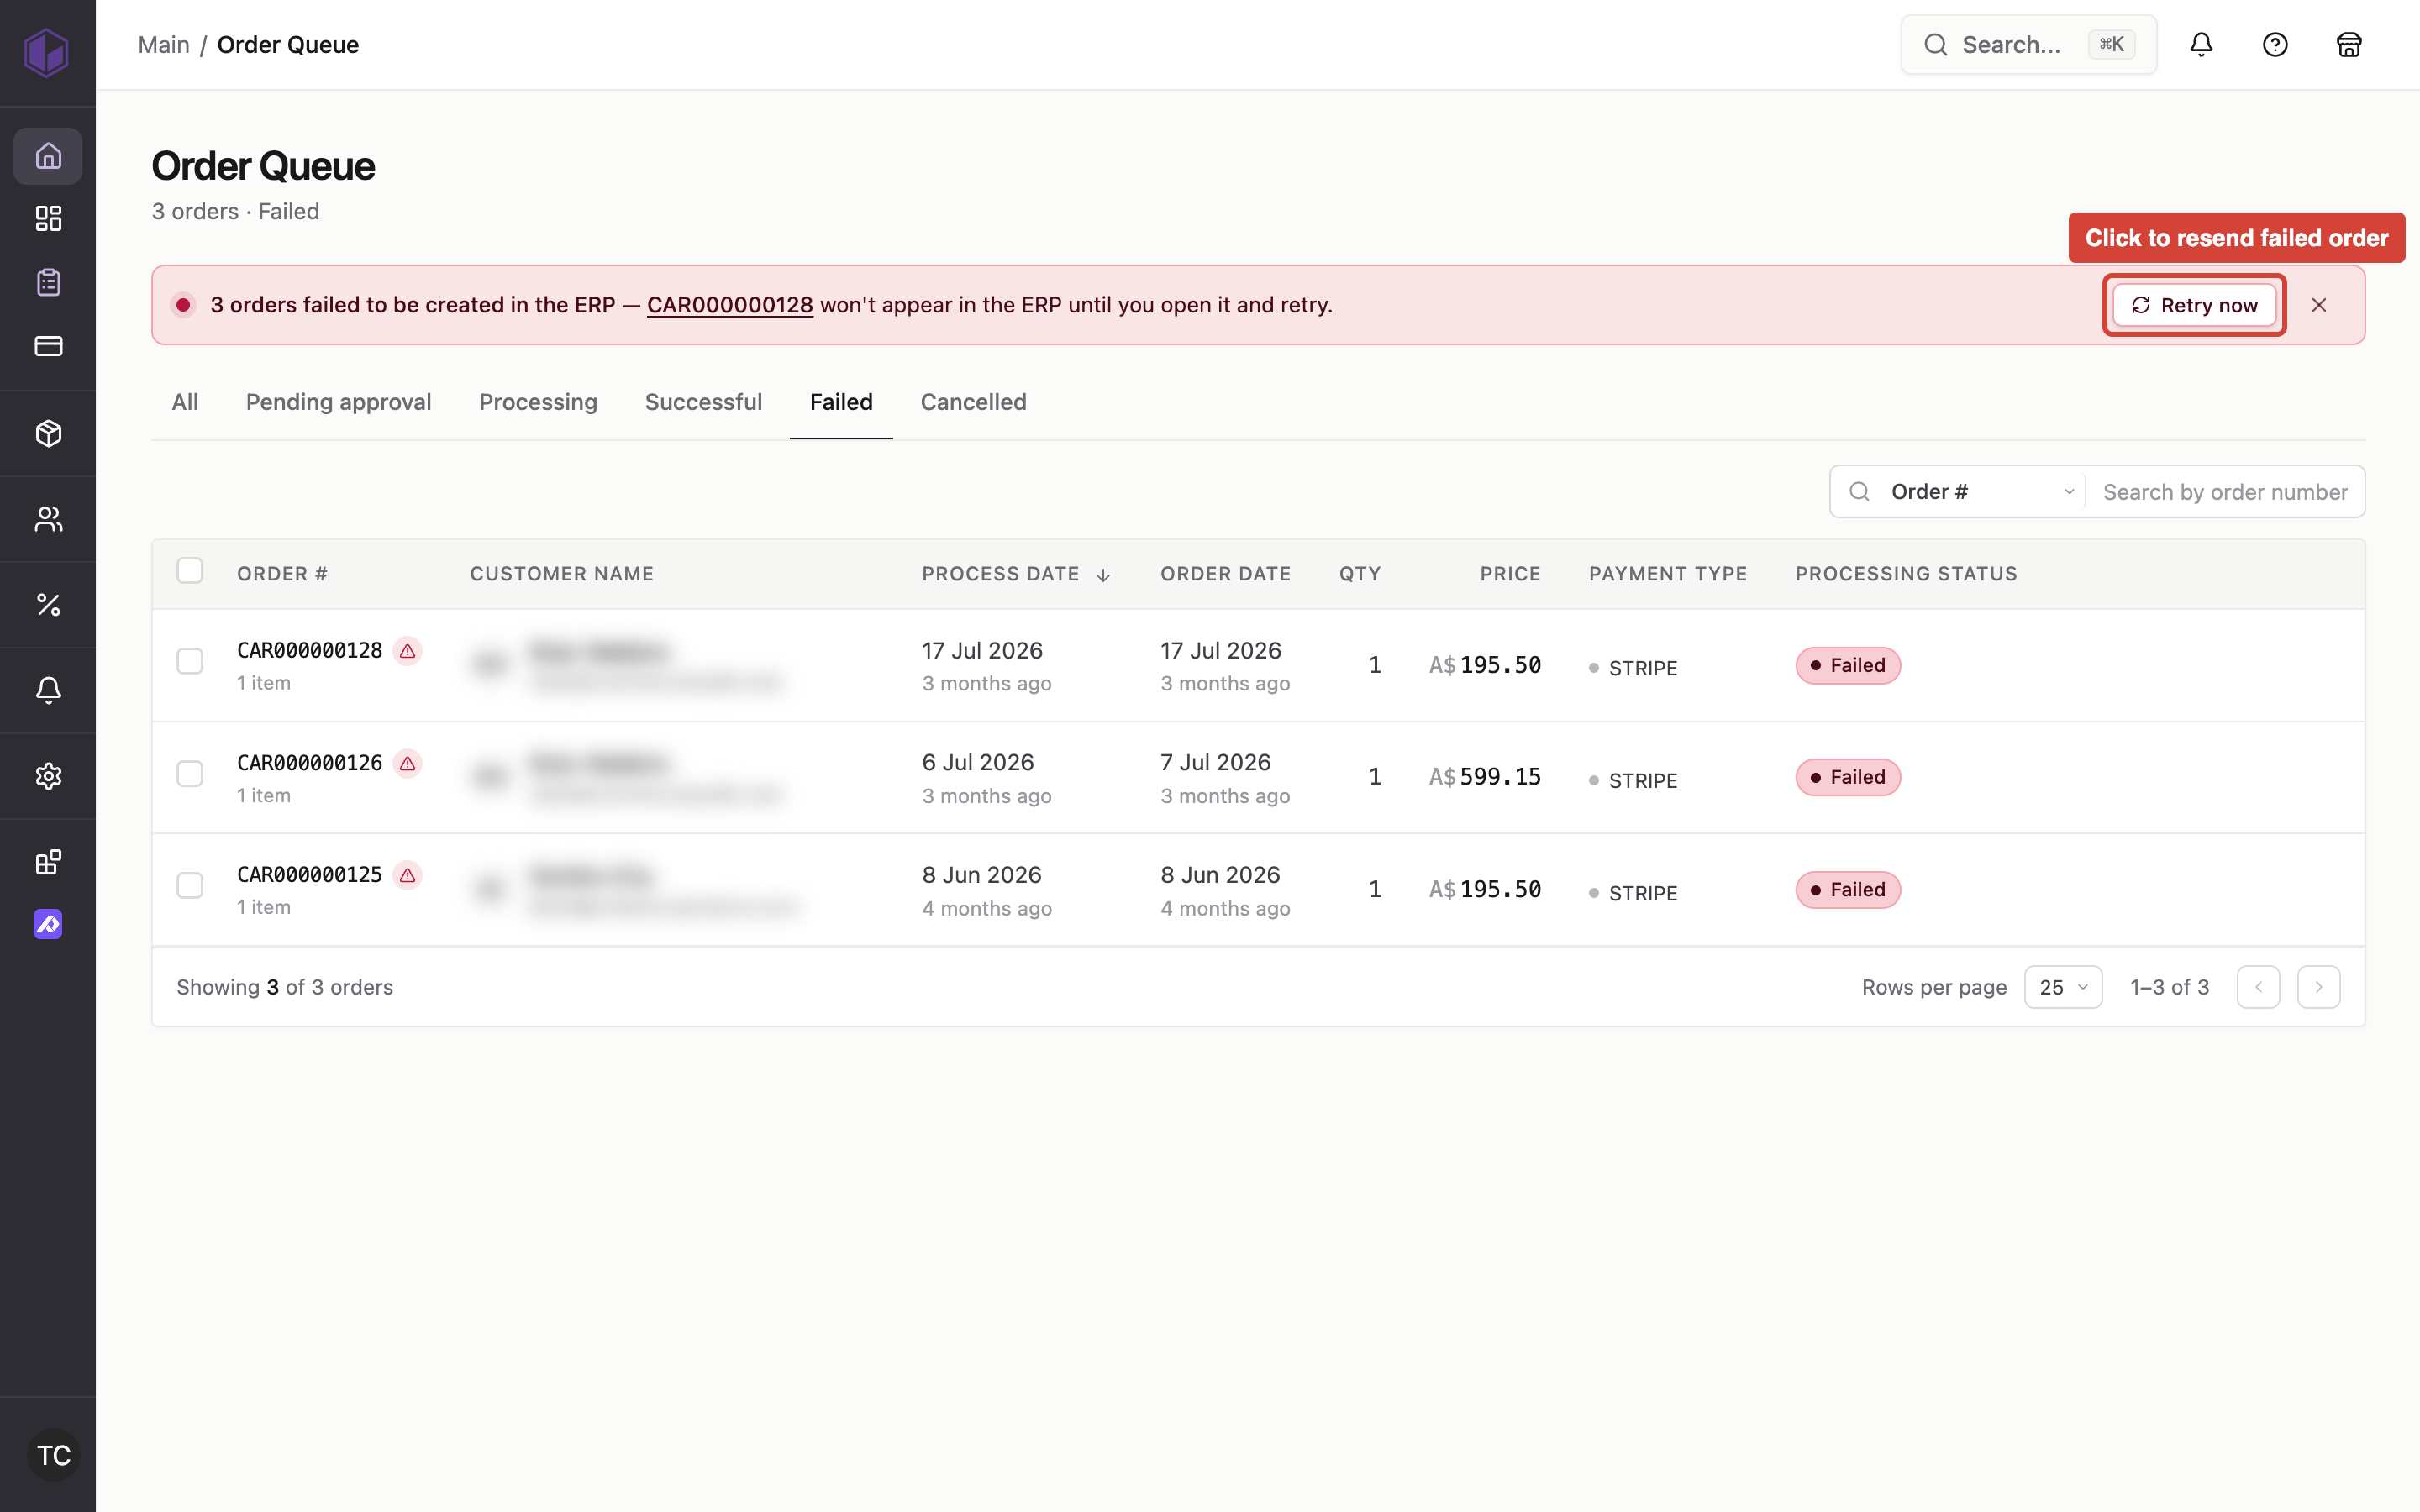Open the storefront icon in top bar
2420x1512 pixels.
(2349, 44)
